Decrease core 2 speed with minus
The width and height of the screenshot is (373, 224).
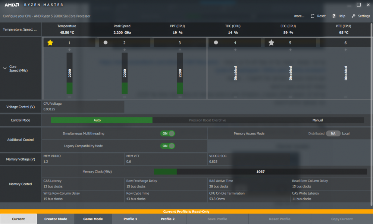click(x=125, y=97)
